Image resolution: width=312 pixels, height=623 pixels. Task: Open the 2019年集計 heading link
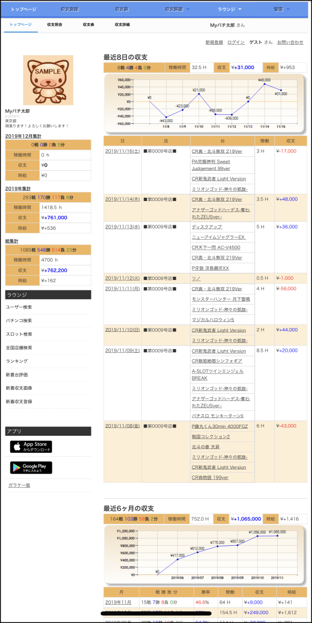pyautogui.click(x=18, y=189)
